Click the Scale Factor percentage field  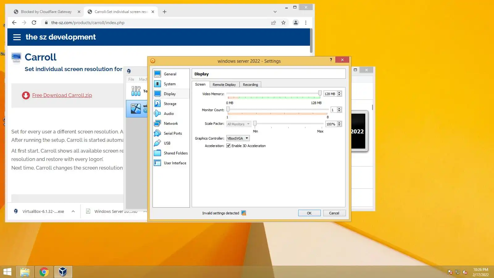tap(331, 124)
